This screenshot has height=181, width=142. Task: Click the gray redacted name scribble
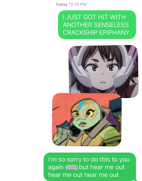(72, 167)
